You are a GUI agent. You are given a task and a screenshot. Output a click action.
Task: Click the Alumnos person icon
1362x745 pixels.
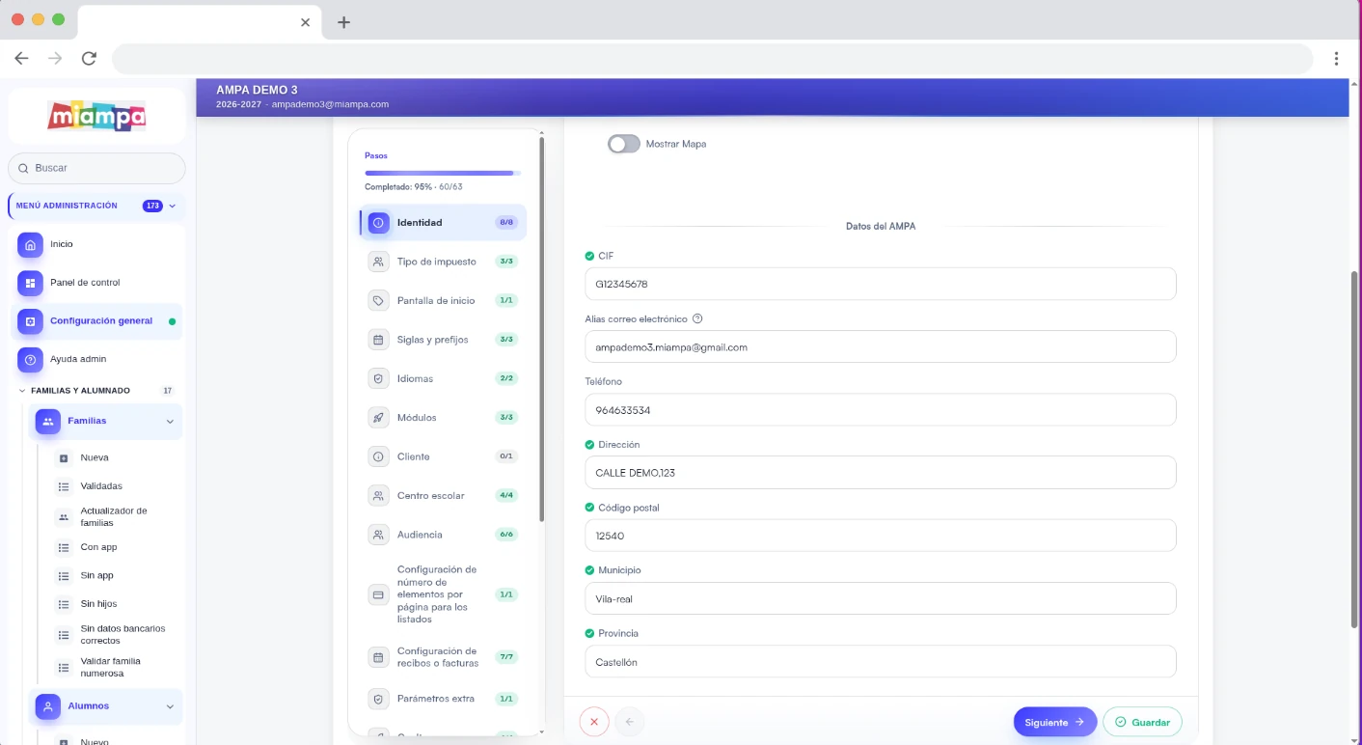48,706
